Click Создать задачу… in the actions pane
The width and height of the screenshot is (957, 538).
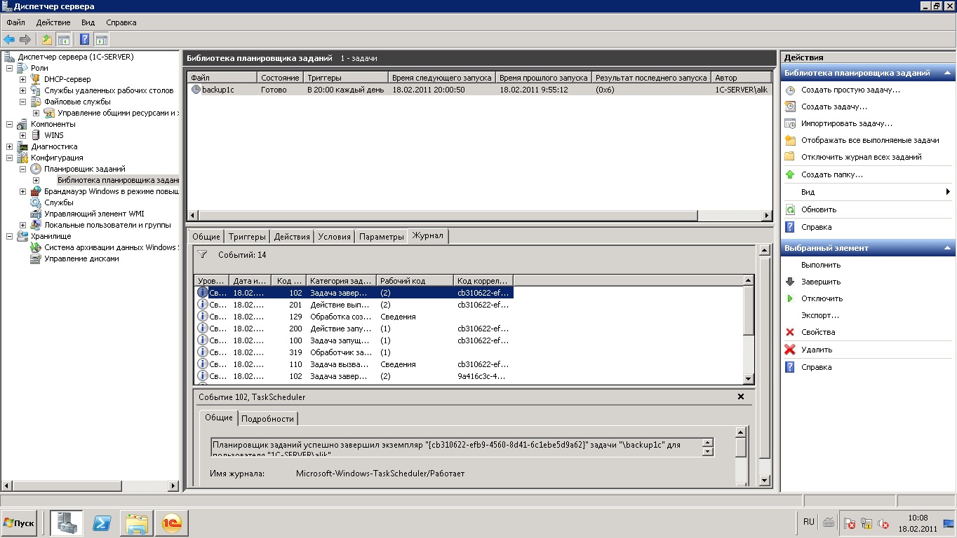point(834,106)
